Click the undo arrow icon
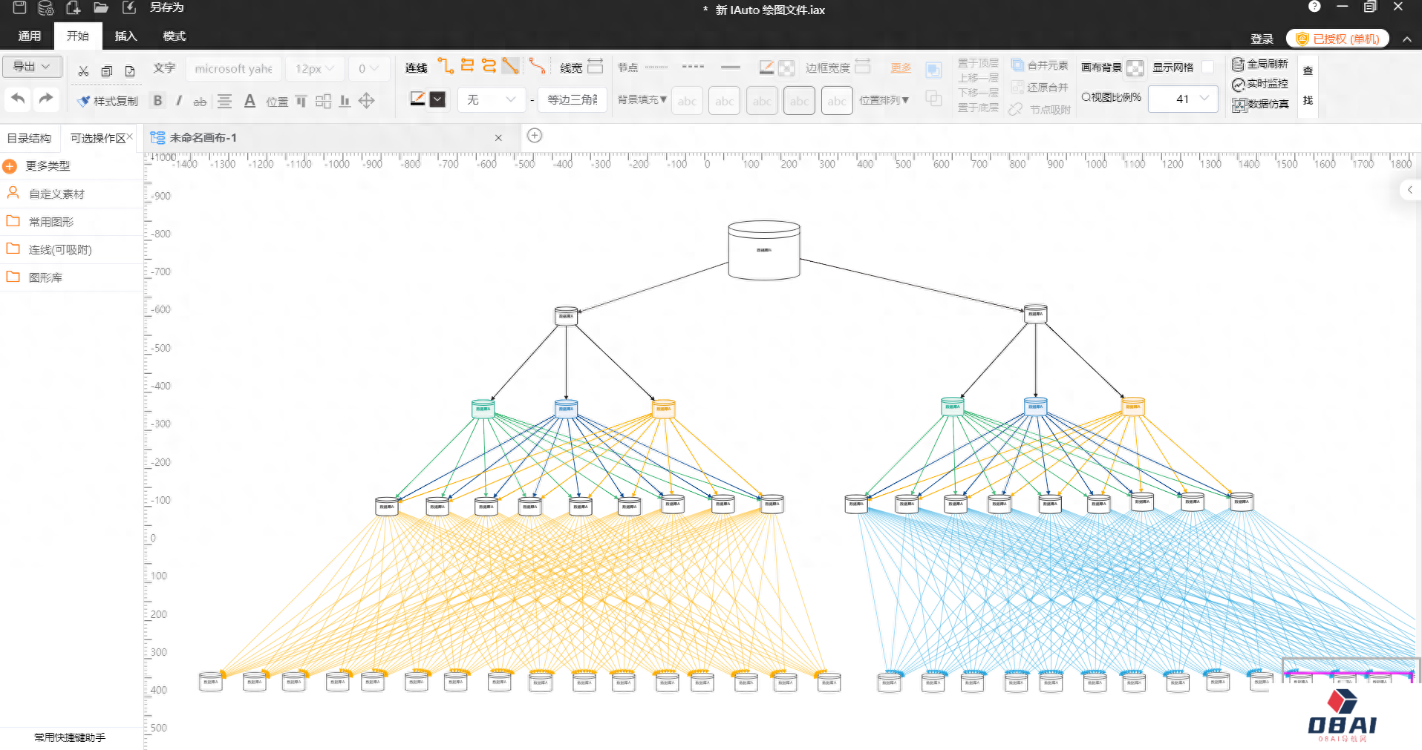 [x=19, y=99]
